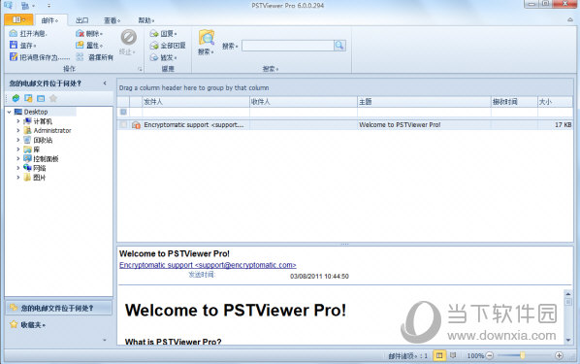Click the 100% zoom level text
Viewport: 580px width, 364px height.
tap(475, 355)
